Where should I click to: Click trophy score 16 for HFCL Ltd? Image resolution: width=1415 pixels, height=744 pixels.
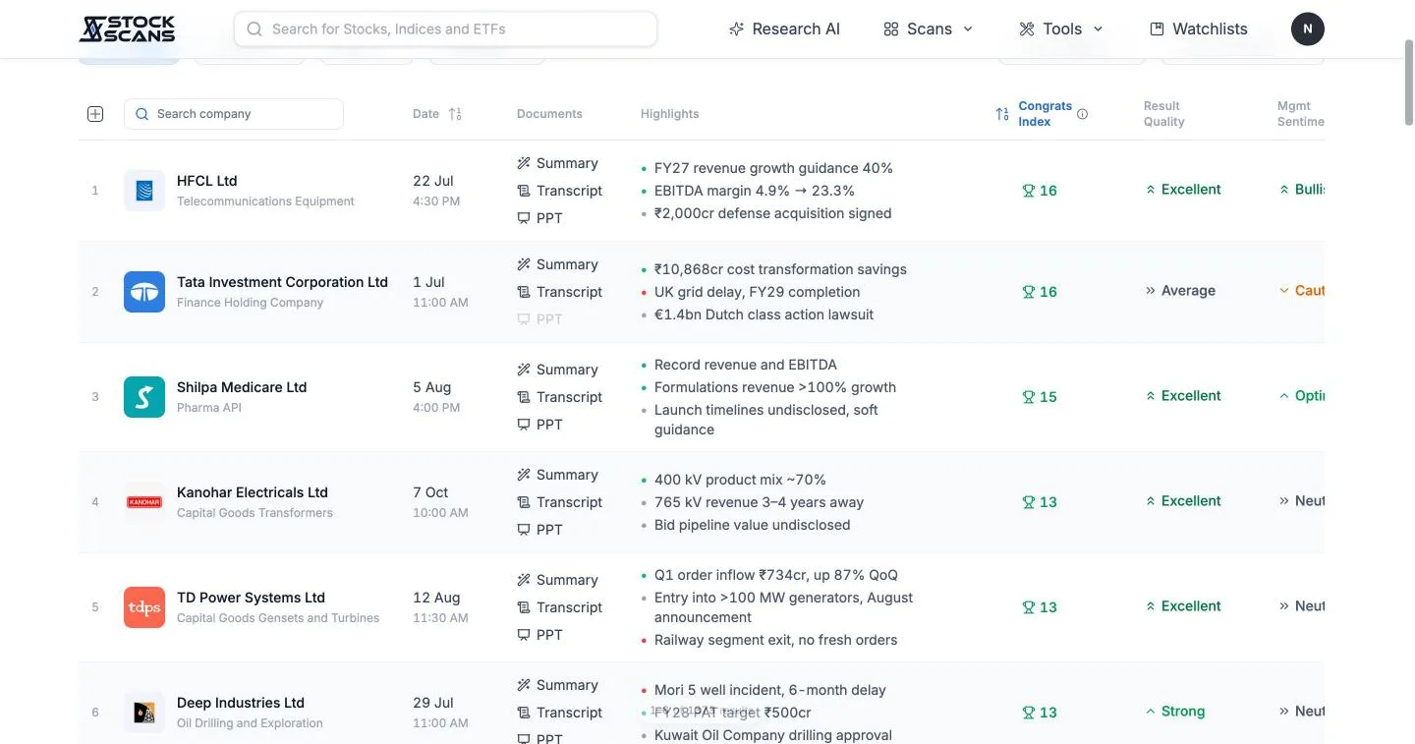pyautogui.click(x=1040, y=191)
